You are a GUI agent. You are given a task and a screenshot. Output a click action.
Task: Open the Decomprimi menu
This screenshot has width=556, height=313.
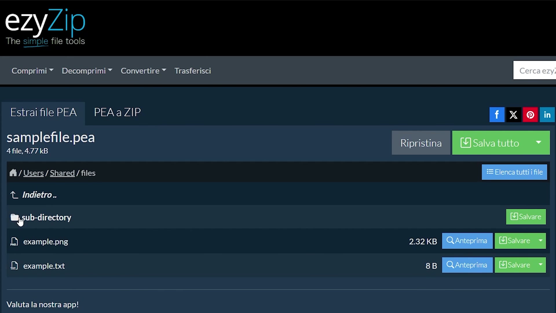(87, 71)
